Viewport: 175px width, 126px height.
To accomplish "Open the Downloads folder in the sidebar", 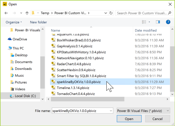I will [21, 69].
